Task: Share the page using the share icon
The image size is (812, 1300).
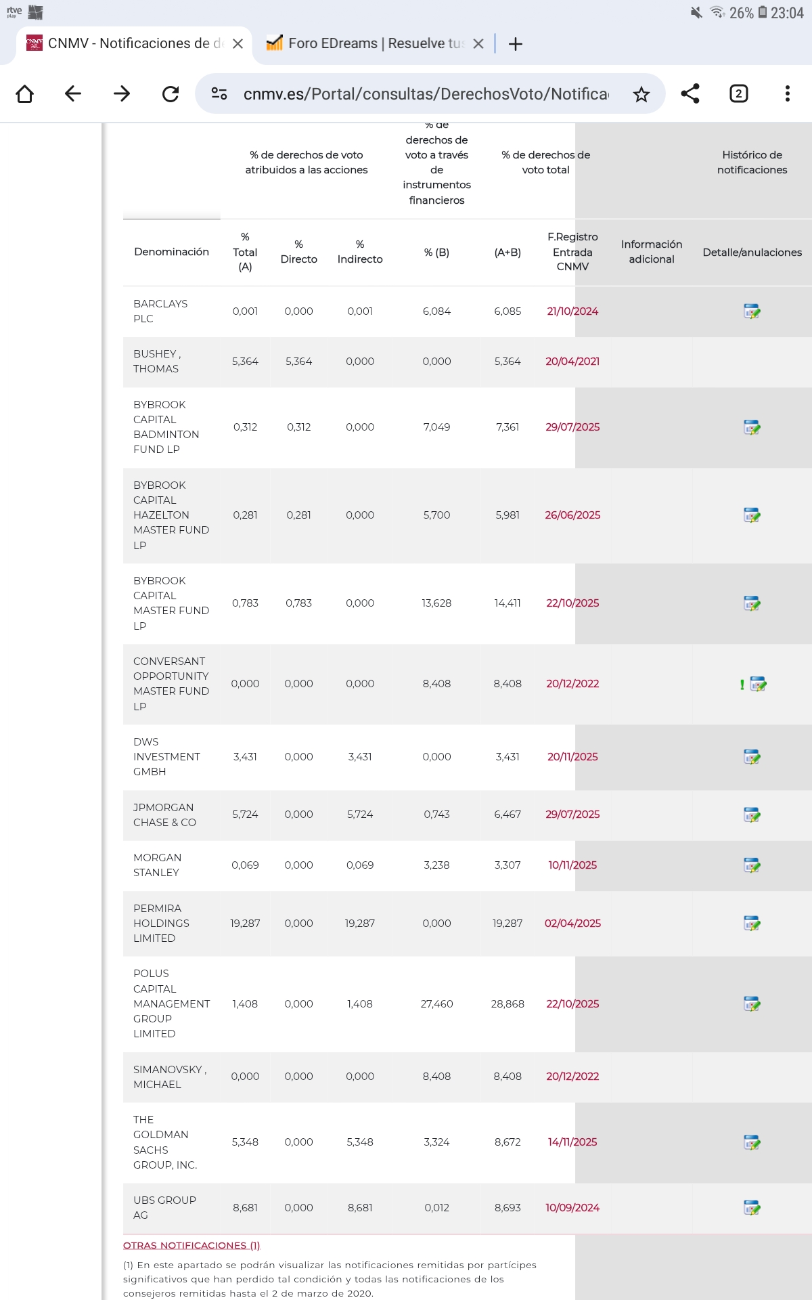Action: point(690,93)
